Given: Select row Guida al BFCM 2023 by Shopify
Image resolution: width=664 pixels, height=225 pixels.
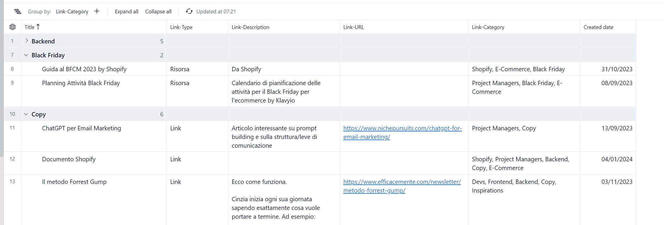Looking at the screenshot, I should (x=84, y=69).
